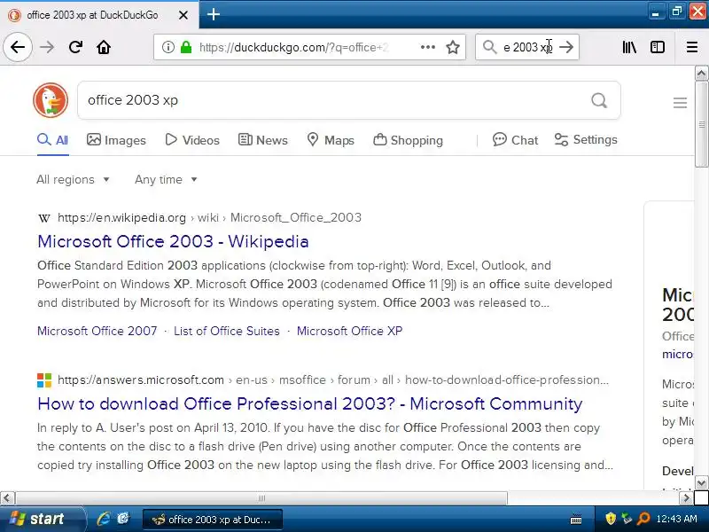Select the All results tab

pyautogui.click(x=53, y=140)
